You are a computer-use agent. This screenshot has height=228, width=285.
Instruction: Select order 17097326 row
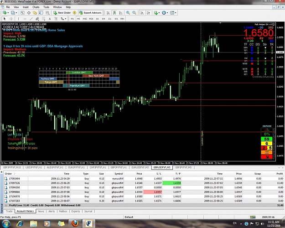click(144, 183)
